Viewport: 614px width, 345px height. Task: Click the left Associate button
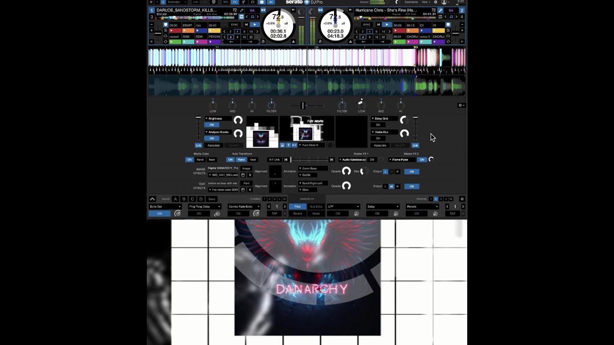tap(213, 145)
